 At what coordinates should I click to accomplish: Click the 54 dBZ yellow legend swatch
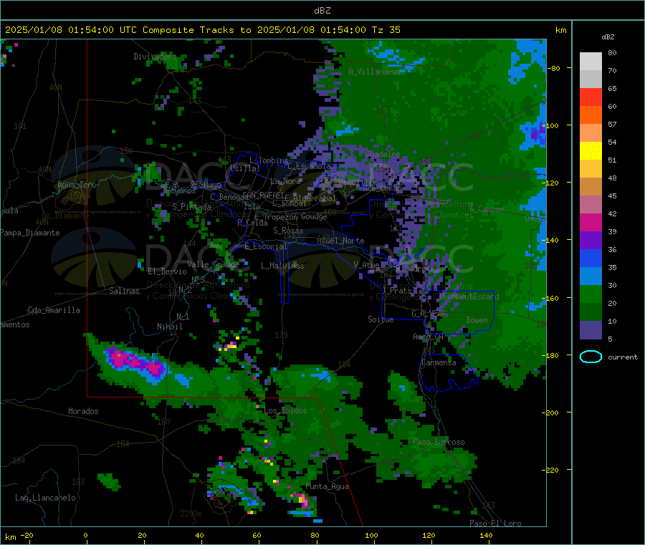[x=591, y=151]
